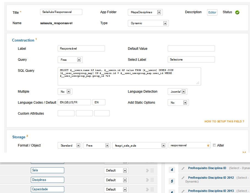Click pencil icon for PreRequisito Disciplina ID 2013

tap(183, 191)
